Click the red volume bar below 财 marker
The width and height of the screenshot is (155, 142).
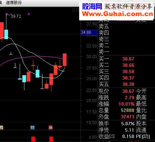[33, 139]
